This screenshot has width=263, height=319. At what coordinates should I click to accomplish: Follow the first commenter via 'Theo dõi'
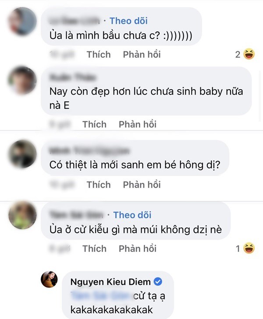click(128, 21)
